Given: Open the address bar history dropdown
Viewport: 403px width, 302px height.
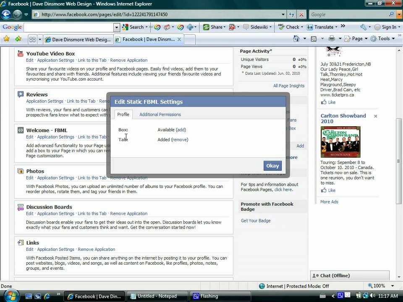Looking at the screenshot, I should (x=283, y=14).
